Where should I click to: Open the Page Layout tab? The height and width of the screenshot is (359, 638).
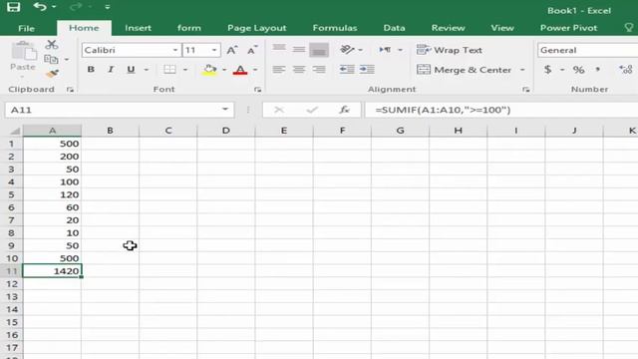(x=257, y=28)
